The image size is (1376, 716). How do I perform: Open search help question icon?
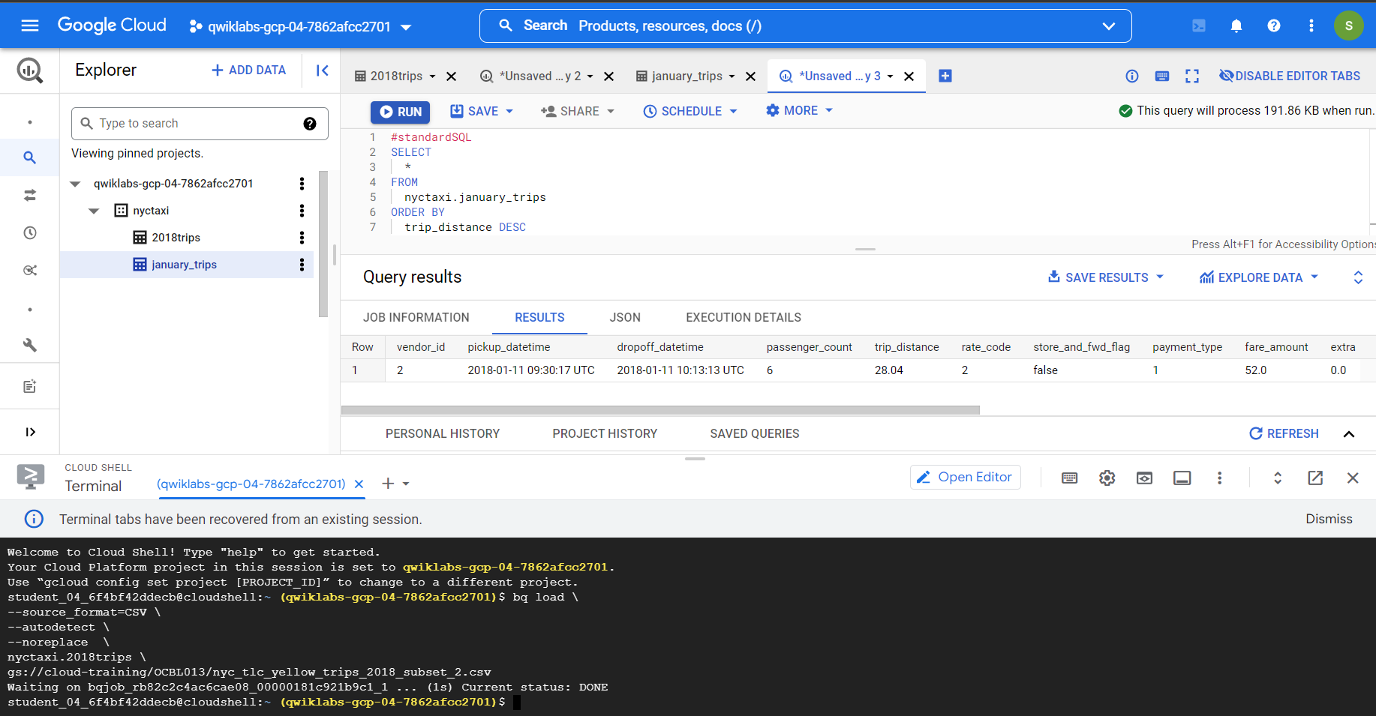(x=310, y=124)
